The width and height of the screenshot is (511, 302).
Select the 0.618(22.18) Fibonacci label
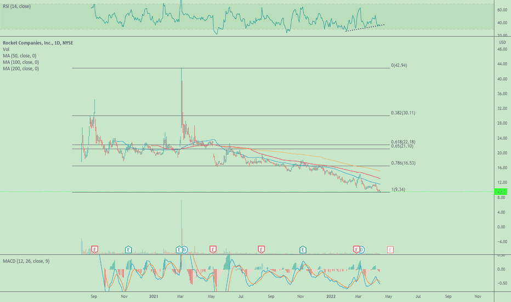[403, 142]
